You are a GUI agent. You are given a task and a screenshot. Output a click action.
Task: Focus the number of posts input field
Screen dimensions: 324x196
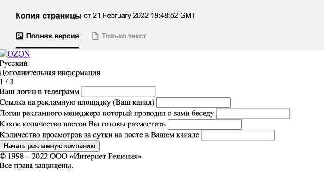(205, 124)
